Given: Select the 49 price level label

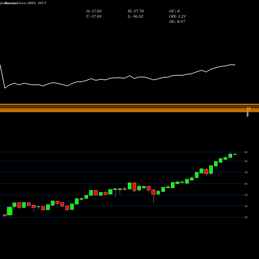Looking at the screenshot, I should click(246, 172).
